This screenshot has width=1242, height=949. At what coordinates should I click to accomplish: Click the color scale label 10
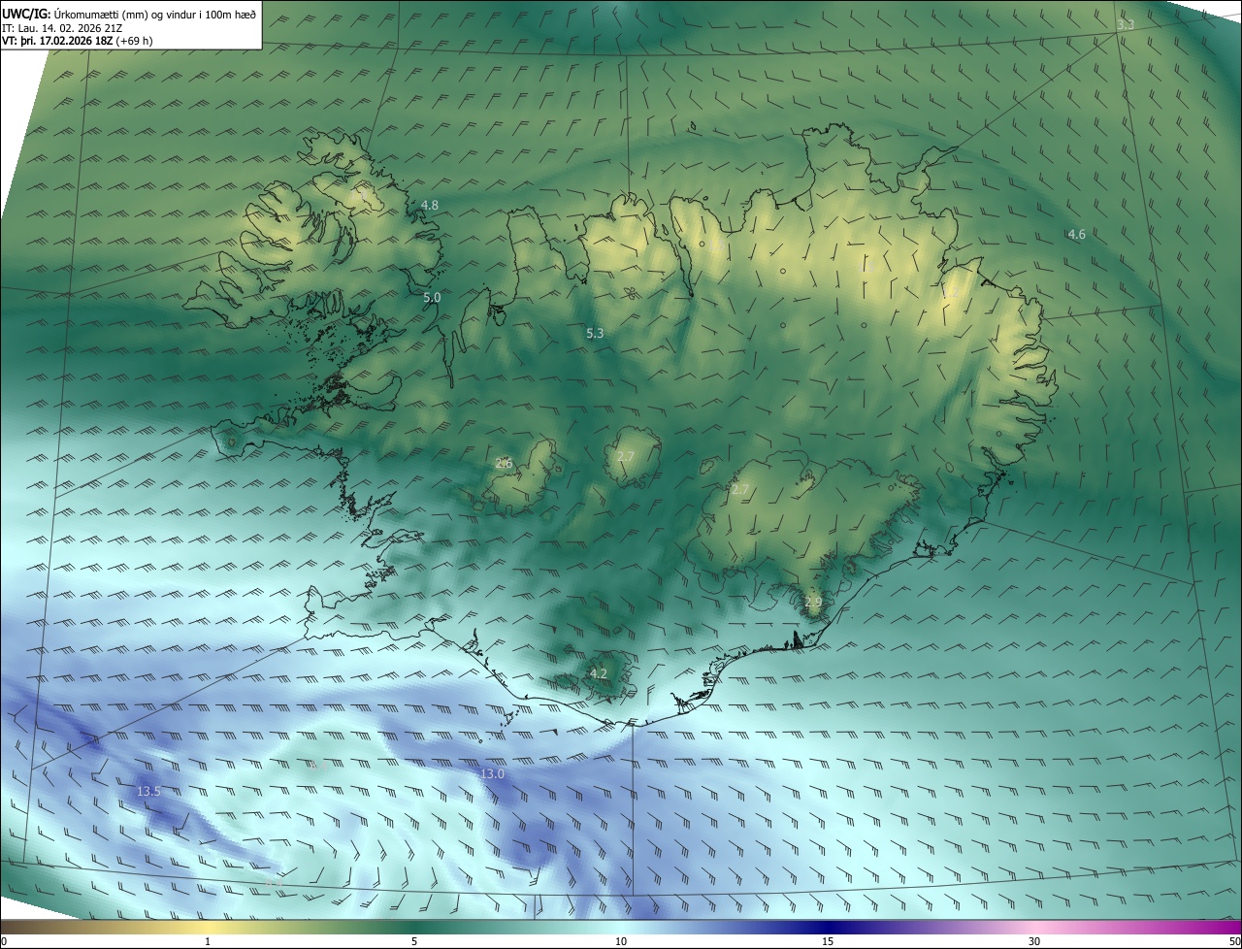[621, 941]
